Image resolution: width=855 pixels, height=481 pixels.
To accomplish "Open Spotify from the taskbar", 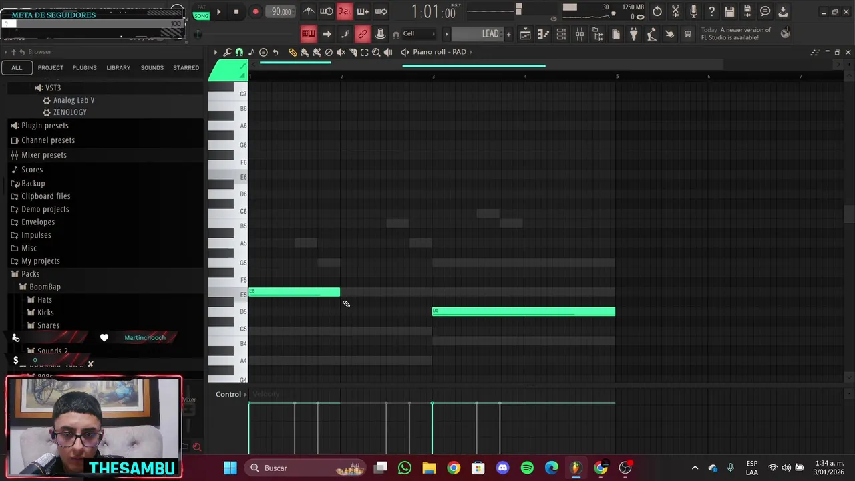I will click(527, 468).
